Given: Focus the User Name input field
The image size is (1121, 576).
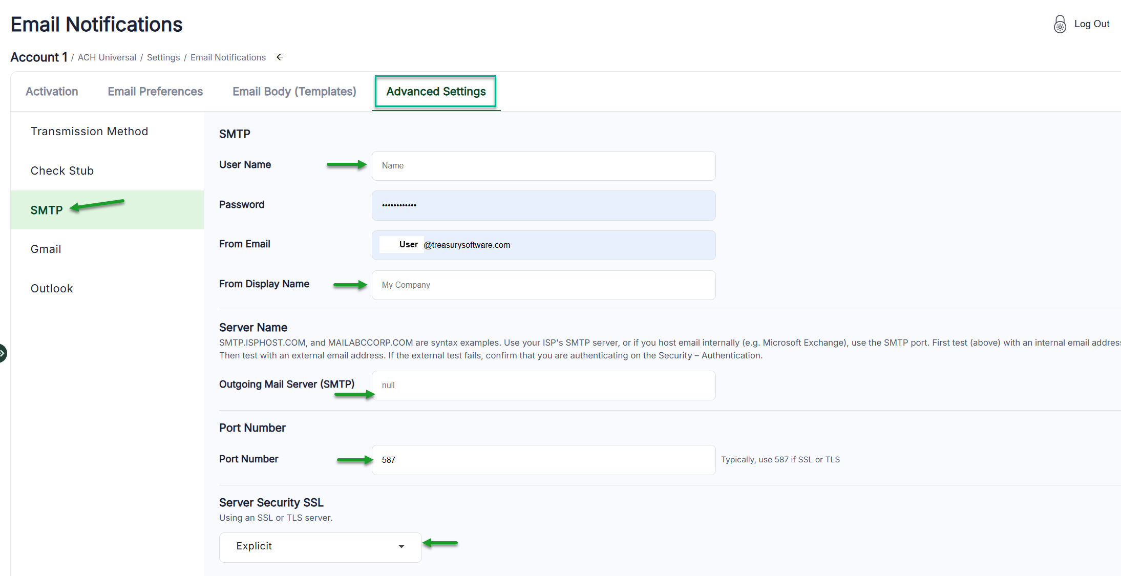Looking at the screenshot, I should (x=543, y=166).
